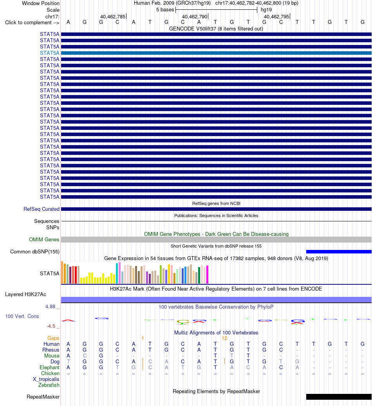The width and height of the screenshot is (372, 406).
Task: Click the dark blue RefSeq Curated gene bar
Action: 216,209
